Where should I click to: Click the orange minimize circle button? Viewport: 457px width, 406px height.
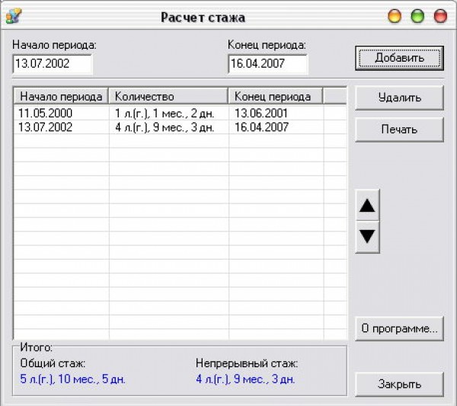coord(395,16)
